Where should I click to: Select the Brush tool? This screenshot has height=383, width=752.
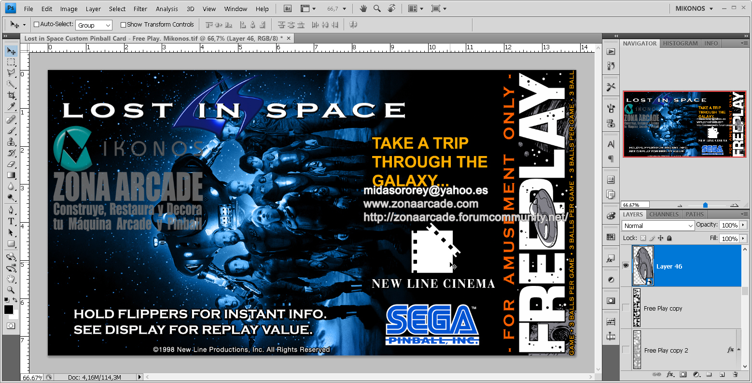11,131
